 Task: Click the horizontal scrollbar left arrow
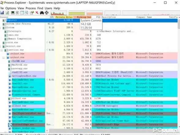[x=47, y=130]
